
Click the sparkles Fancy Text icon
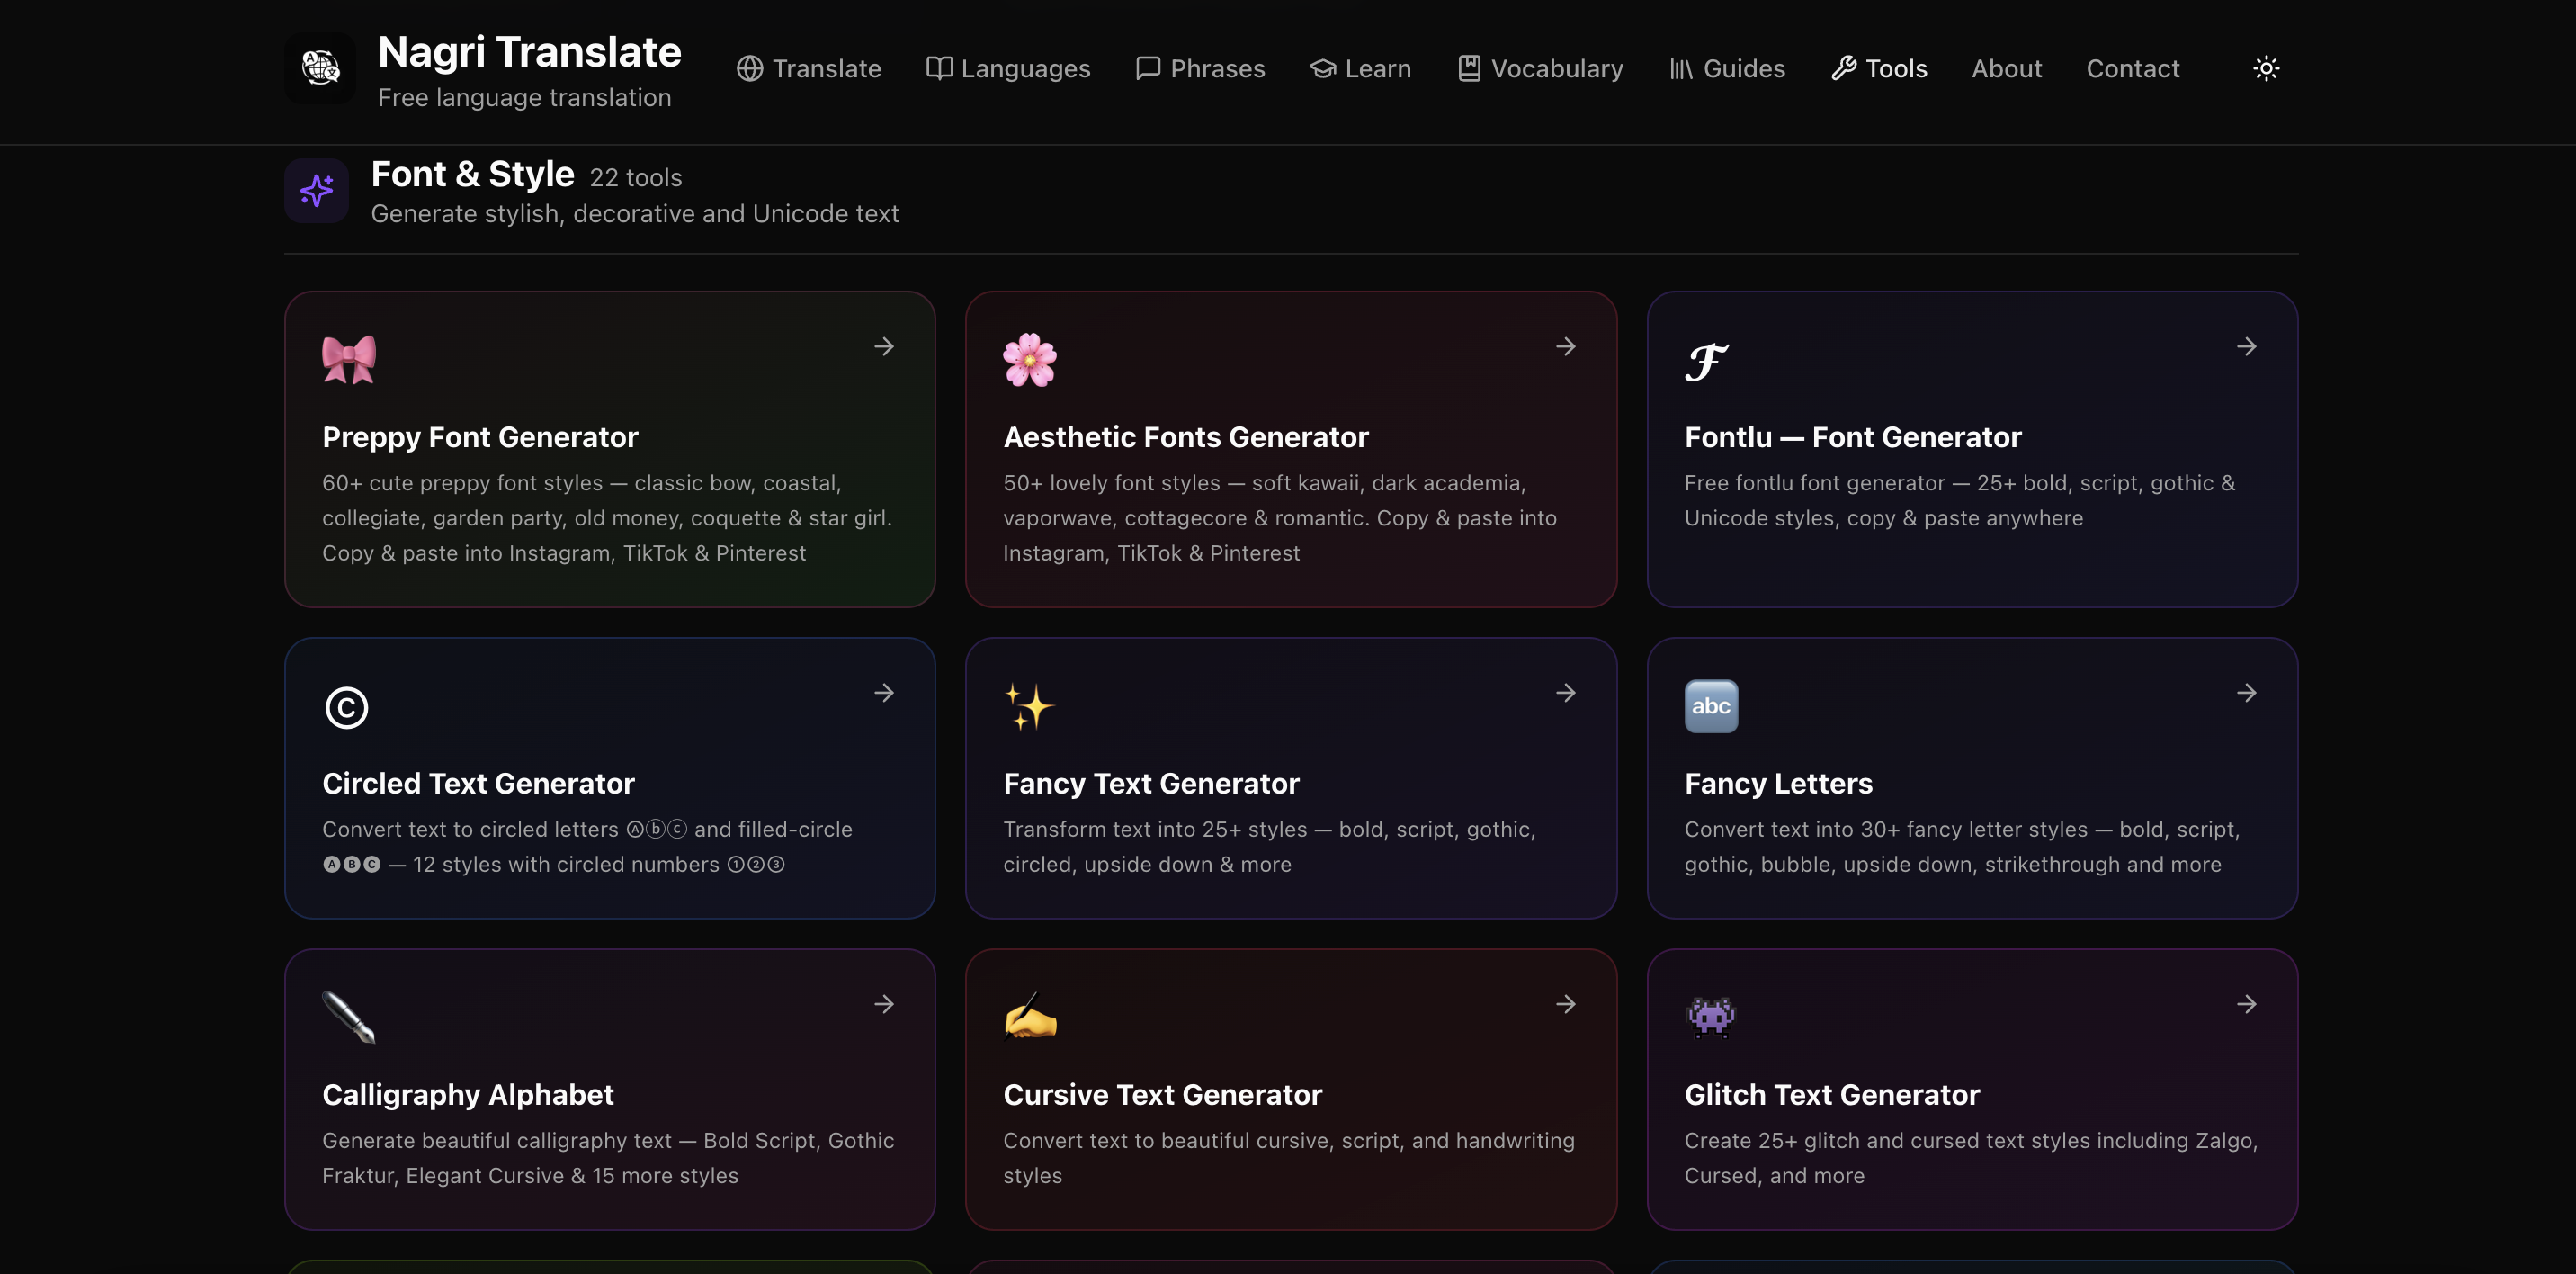1029,707
